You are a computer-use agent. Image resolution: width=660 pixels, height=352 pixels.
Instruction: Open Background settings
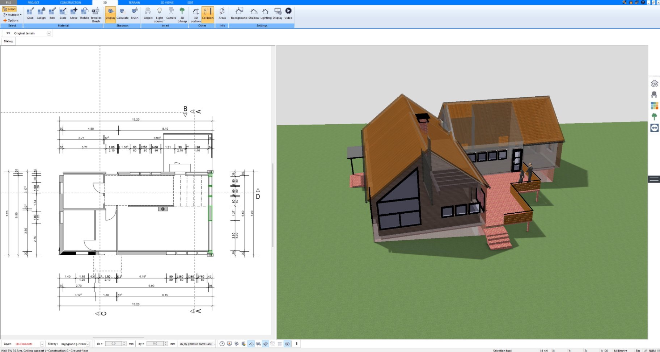point(239,13)
